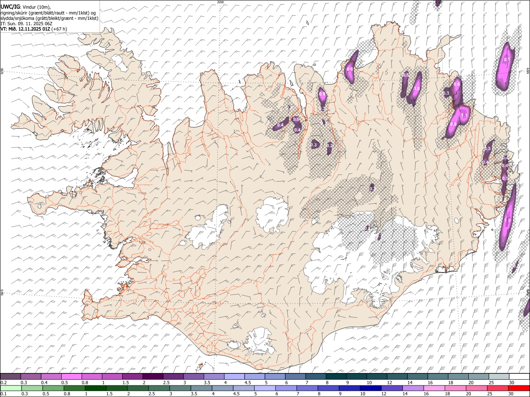Pick rain-scale swatch between 20 and 25
The width and height of the screenshot is (530, 397).
coord(476,388)
